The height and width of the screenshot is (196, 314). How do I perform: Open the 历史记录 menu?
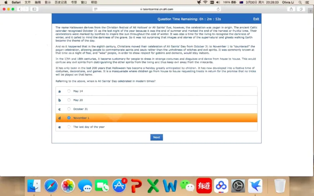click(x=60, y=2)
